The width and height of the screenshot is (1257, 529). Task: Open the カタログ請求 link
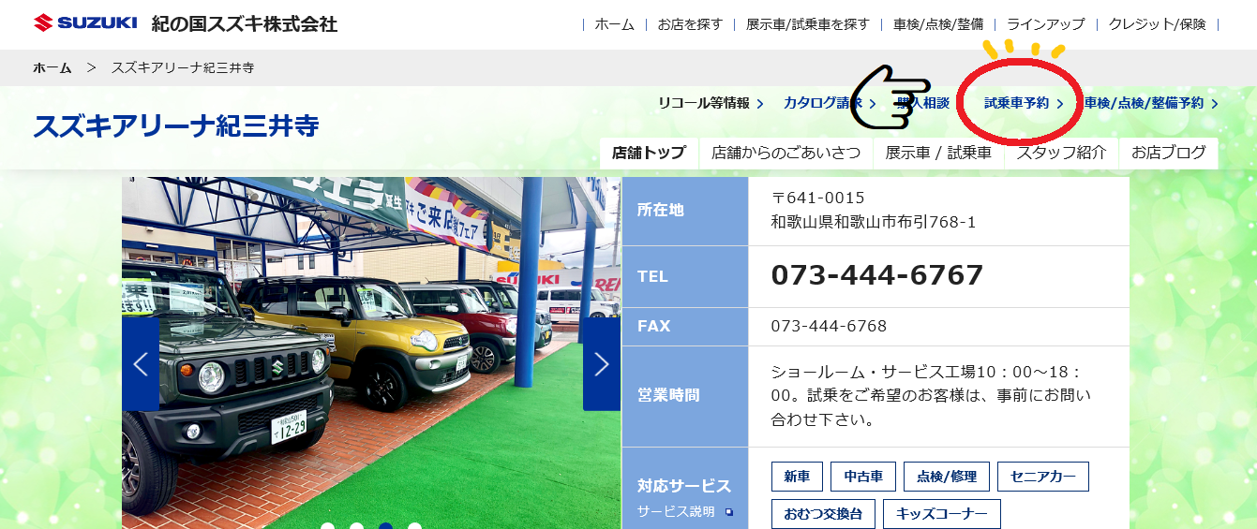830,103
